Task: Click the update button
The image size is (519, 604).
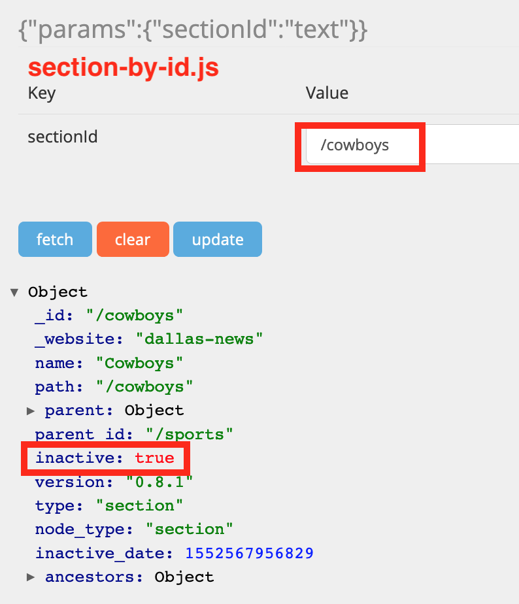Action: [217, 239]
